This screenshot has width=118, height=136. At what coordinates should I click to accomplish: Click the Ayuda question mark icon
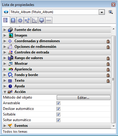10,86
